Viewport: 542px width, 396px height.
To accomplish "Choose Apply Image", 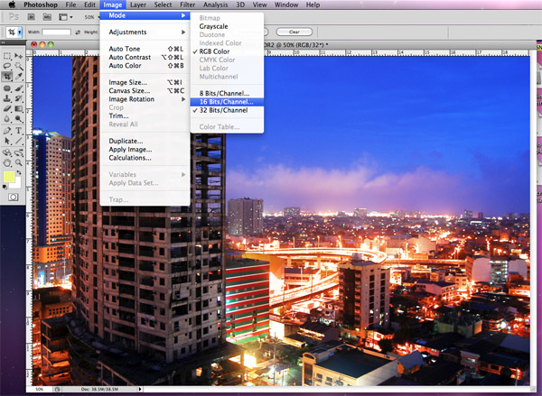I will point(145,150).
